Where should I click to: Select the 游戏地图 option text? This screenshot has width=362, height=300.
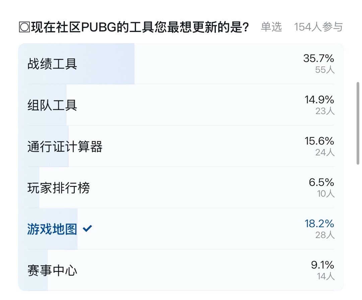pyautogui.click(x=52, y=229)
